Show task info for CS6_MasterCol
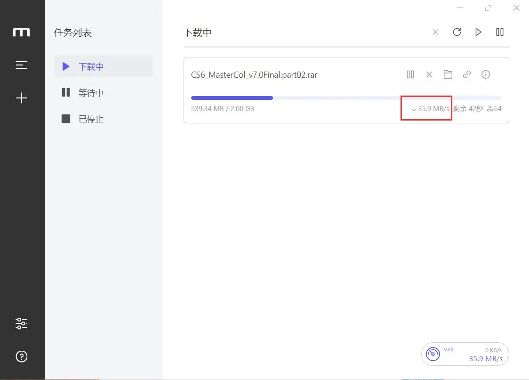 (486, 74)
